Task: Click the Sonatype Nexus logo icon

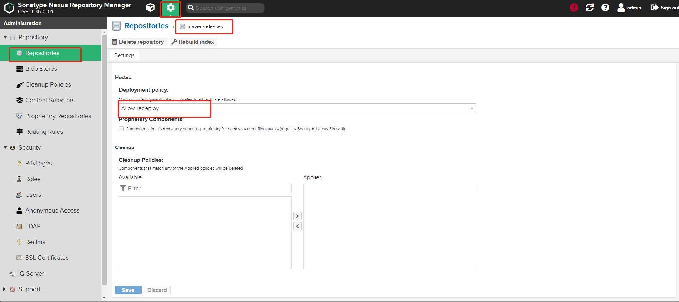Action: pos(9,8)
